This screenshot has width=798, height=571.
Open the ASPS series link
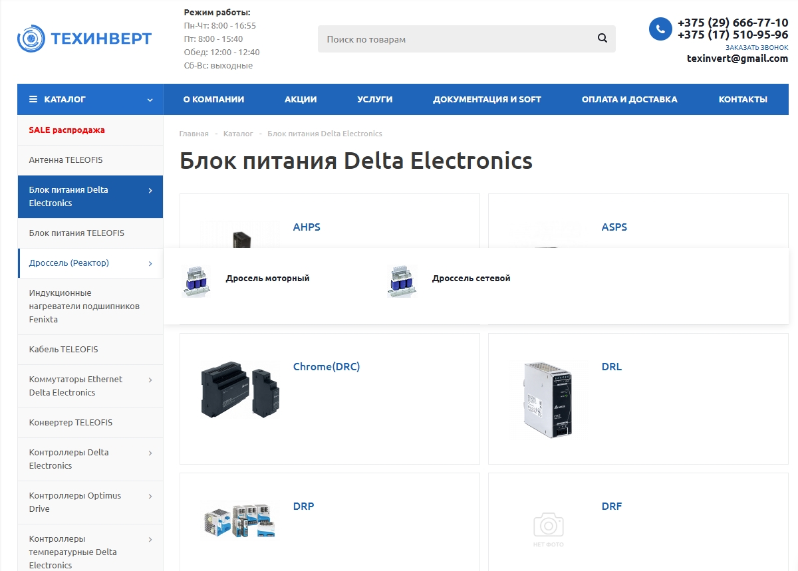[x=614, y=227]
